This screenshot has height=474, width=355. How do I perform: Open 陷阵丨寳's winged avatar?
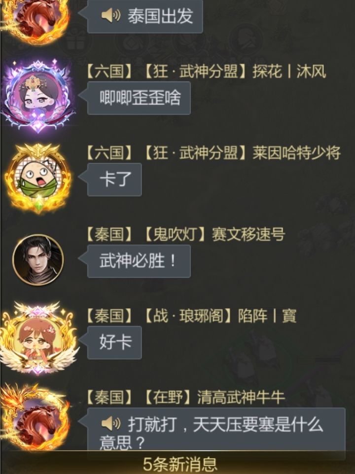click(x=38, y=338)
